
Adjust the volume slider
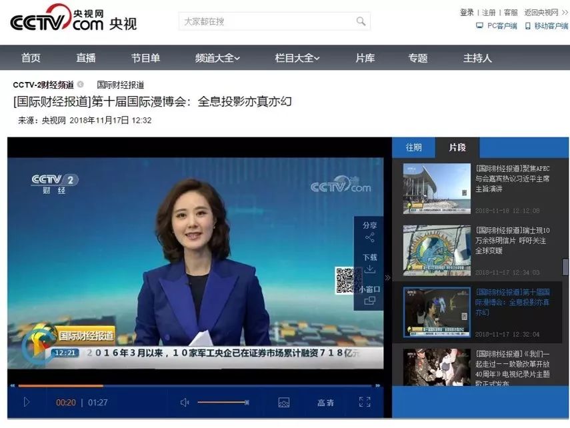coord(223,402)
